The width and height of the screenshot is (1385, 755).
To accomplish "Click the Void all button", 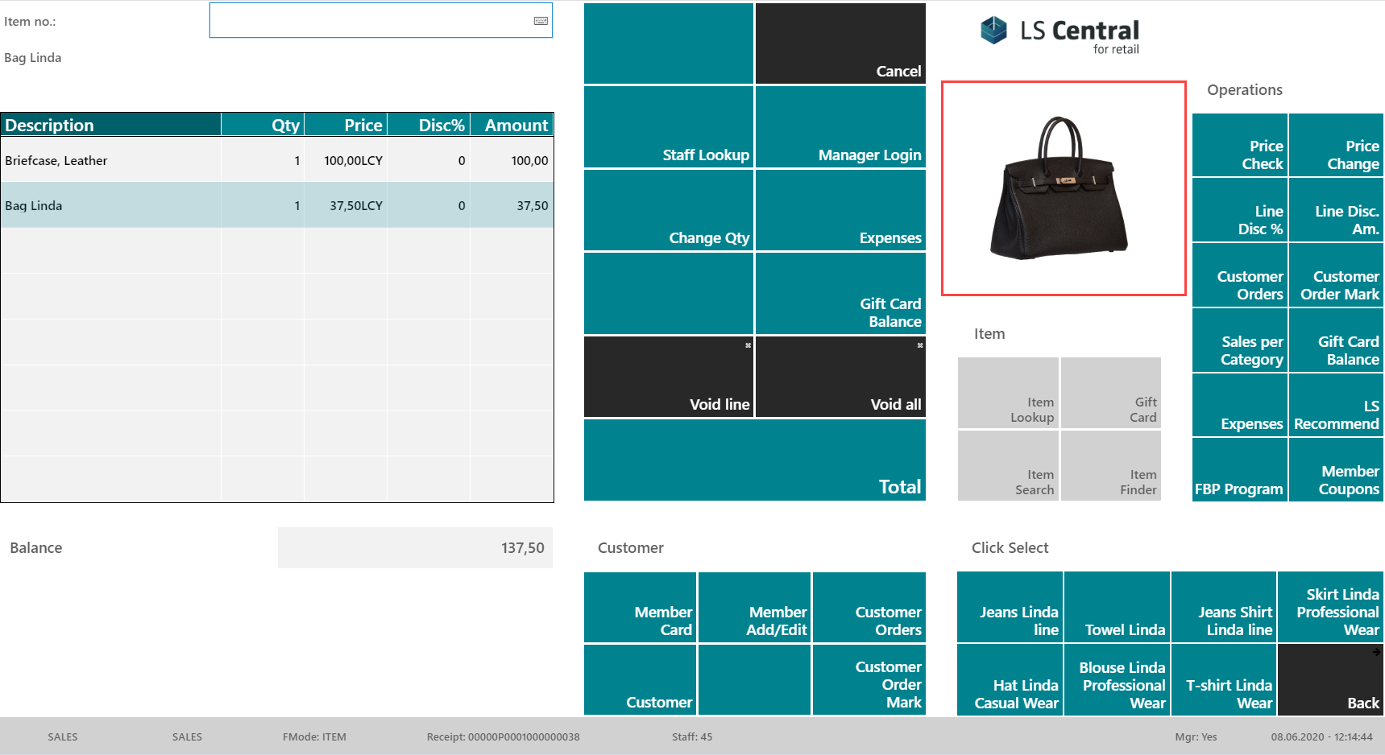I will (x=840, y=377).
